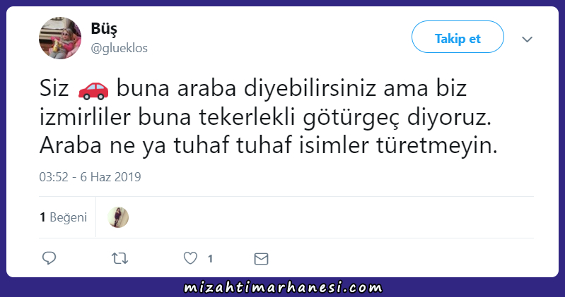Screen dimensions: 565x297
Task: Click the reply speech bubble icon
Action: (49, 258)
